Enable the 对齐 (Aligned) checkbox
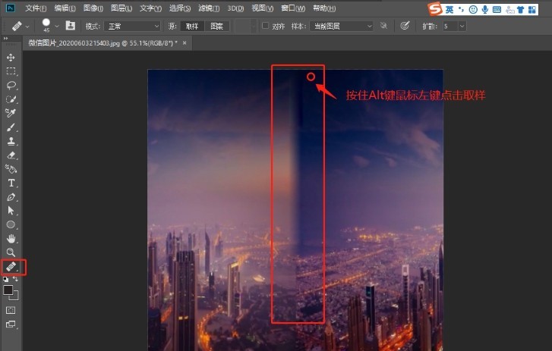Screen dimensions: 552x351 pyautogui.click(x=265, y=26)
